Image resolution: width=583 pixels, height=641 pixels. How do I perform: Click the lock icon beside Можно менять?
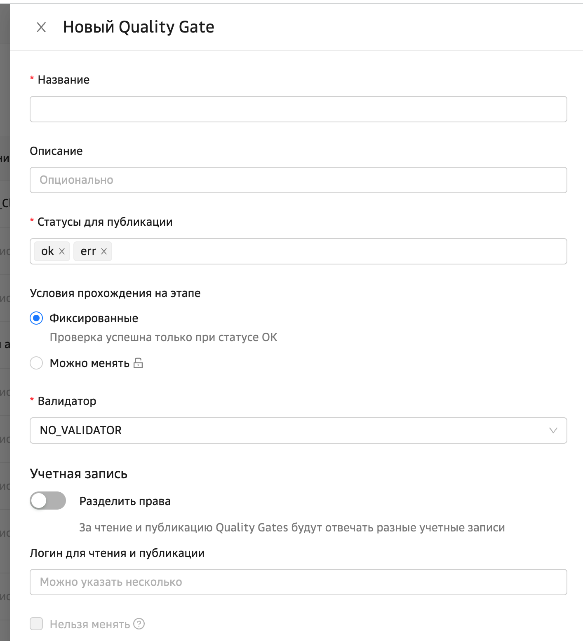pyautogui.click(x=139, y=363)
